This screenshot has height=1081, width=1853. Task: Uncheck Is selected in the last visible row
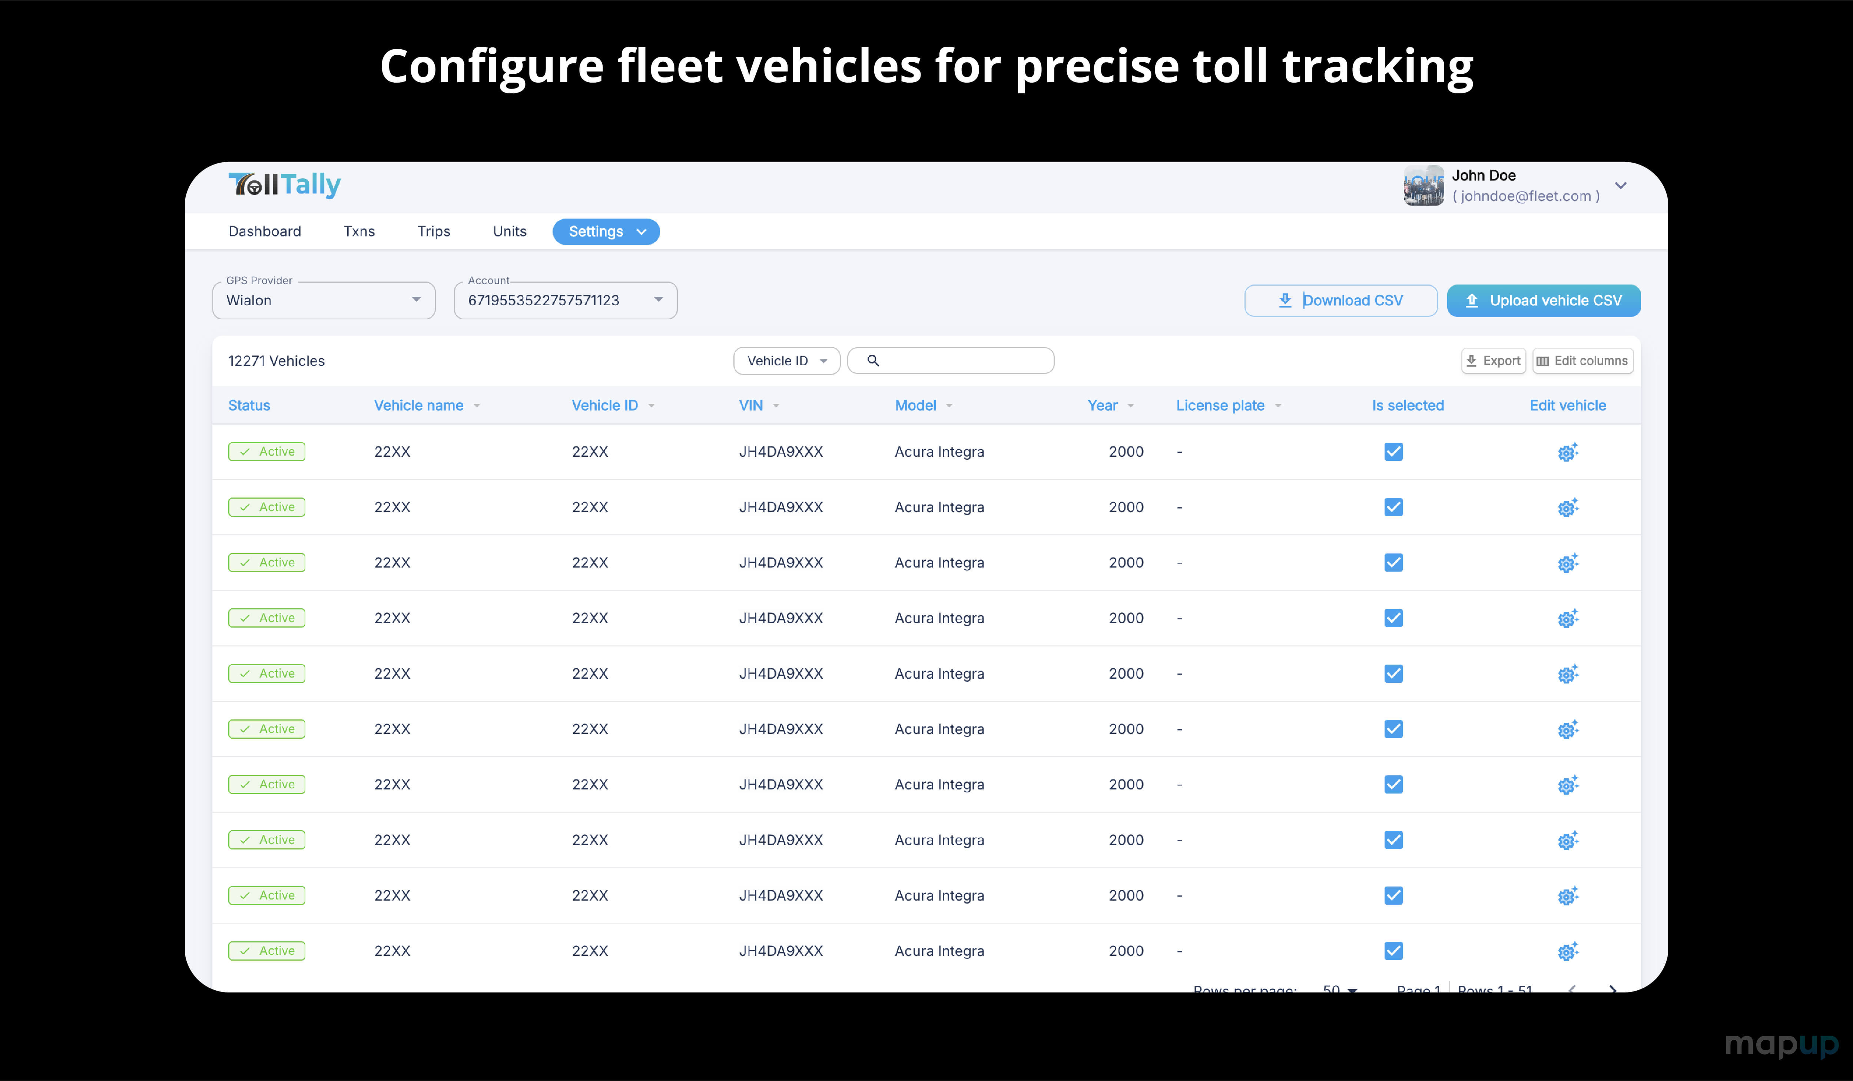(1393, 951)
